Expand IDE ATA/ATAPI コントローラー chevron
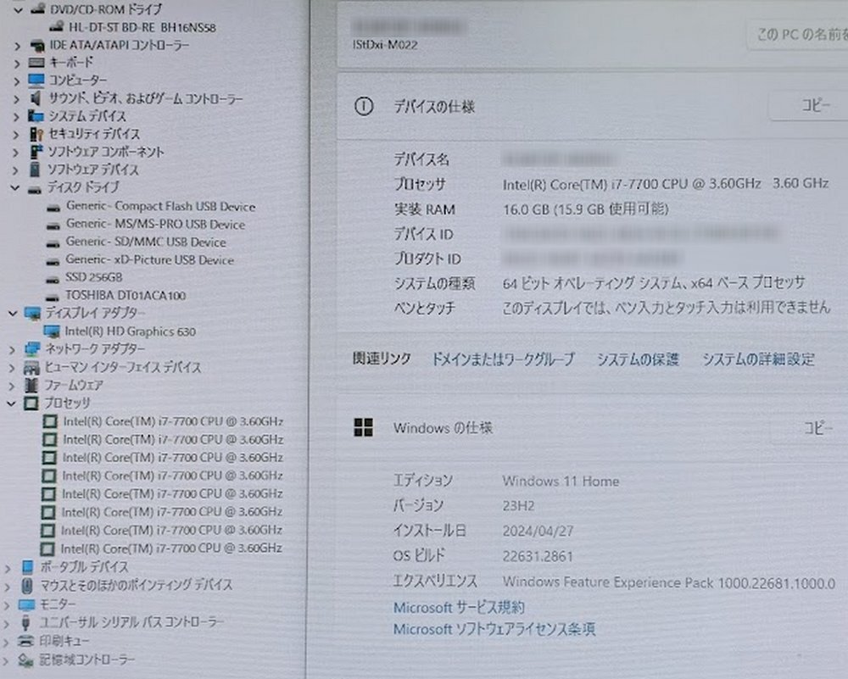 pos(17,46)
